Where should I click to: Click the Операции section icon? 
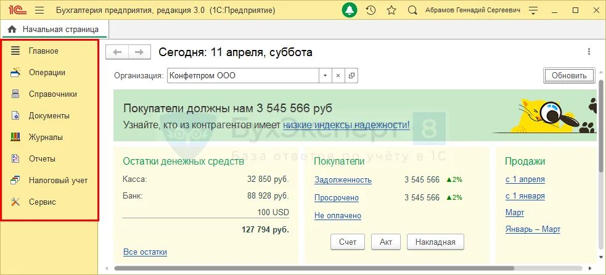pos(15,72)
